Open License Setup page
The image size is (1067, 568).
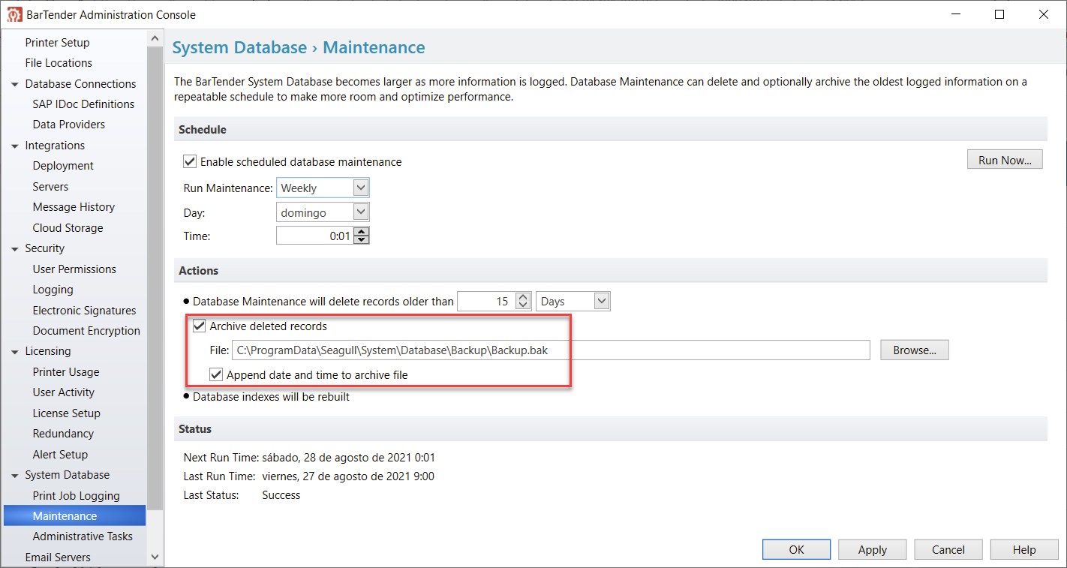(x=66, y=413)
